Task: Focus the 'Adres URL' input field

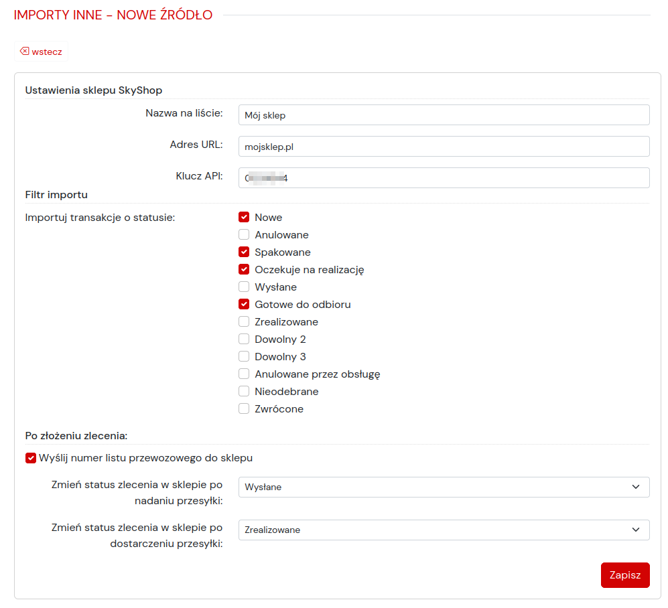Action: (444, 147)
